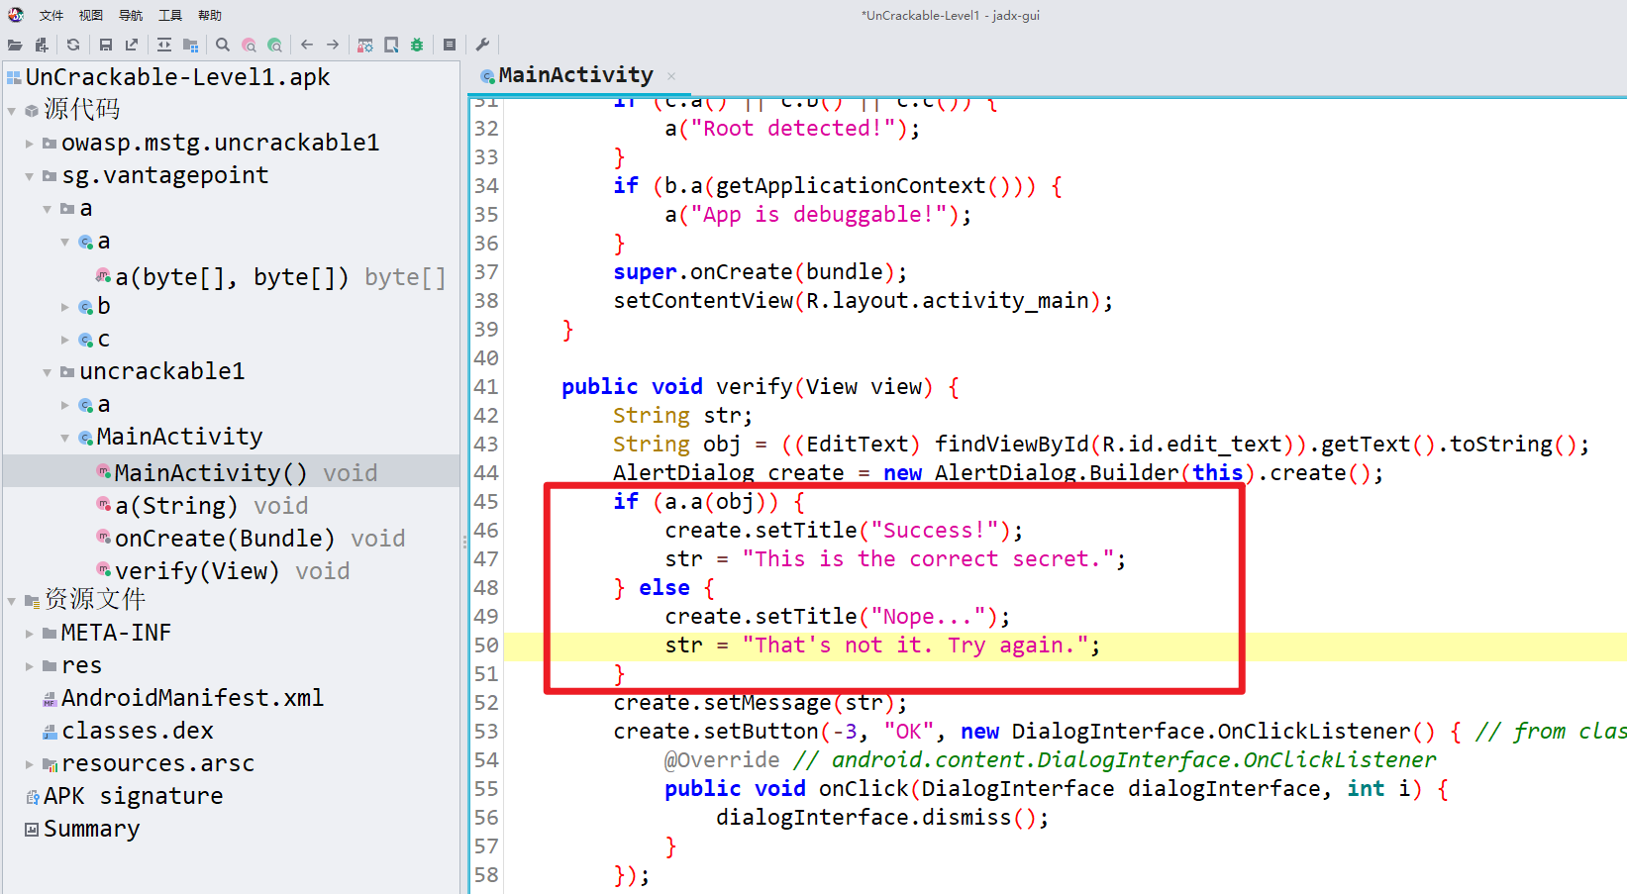Image resolution: width=1627 pixels, height=894 pixels.
Task: Click "This is the correct secret." string
Action: coord(929,559)
